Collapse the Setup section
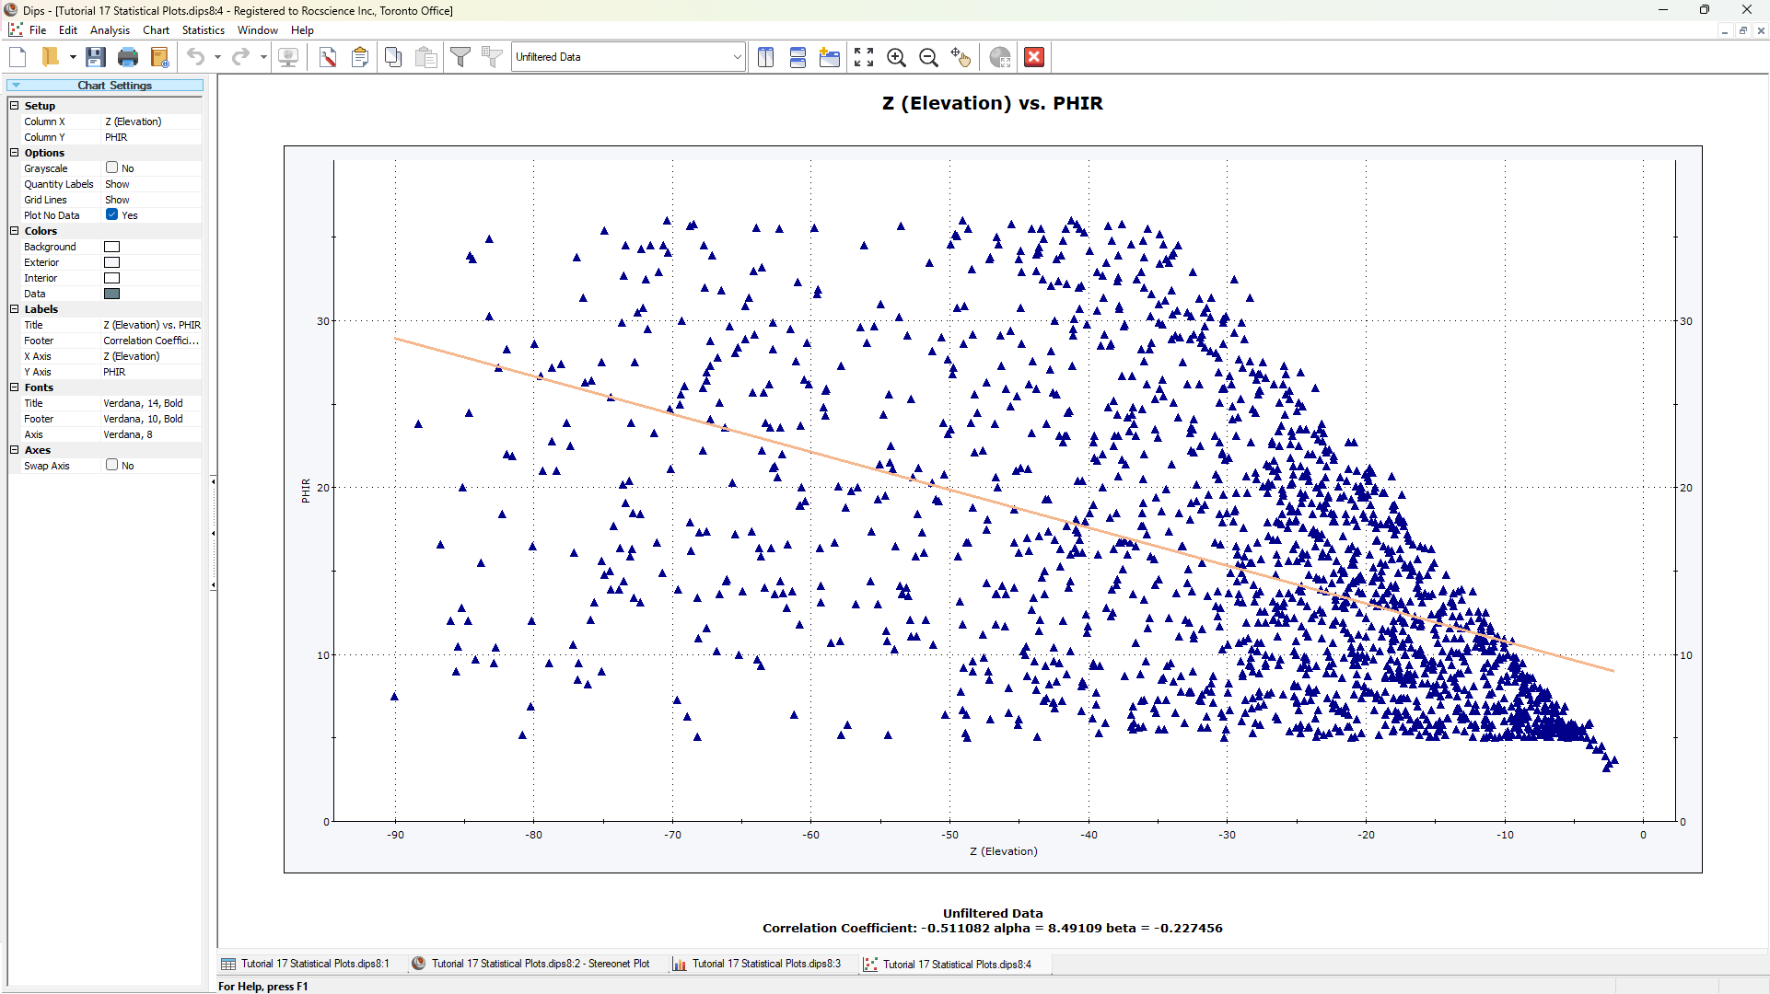This screenshot has height=994, width=1770. (15, 106)
